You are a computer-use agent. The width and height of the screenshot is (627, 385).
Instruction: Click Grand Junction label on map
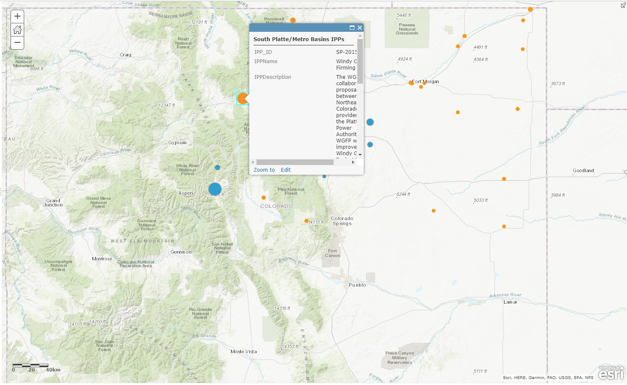[x=53, y=203]
